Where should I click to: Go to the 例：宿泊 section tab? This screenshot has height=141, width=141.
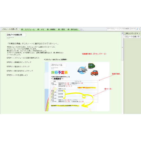tap(61, 30)
